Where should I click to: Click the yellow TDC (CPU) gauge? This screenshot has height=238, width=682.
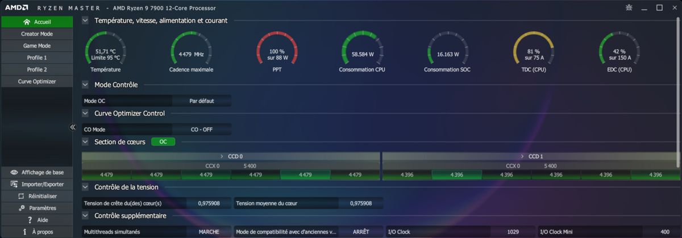click(x=534, y=51)
